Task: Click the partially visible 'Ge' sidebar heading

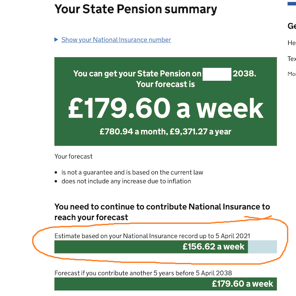Action: click(x=292, y=26)
